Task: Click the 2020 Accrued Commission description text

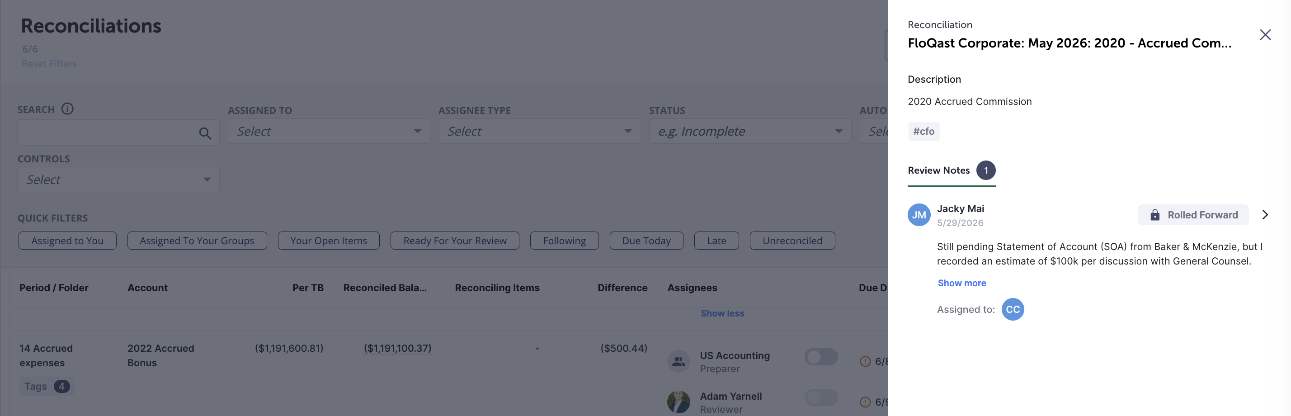Action: pyautogui.click(x=970, y=101)
